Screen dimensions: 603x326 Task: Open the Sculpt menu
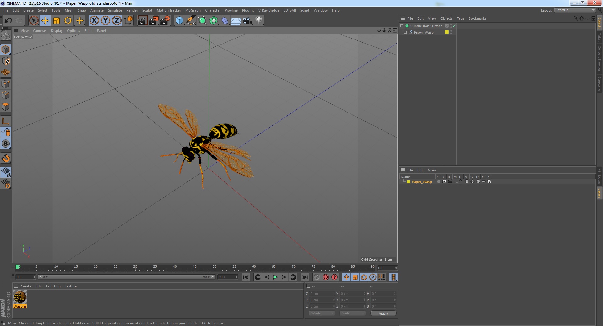[147, 10]
